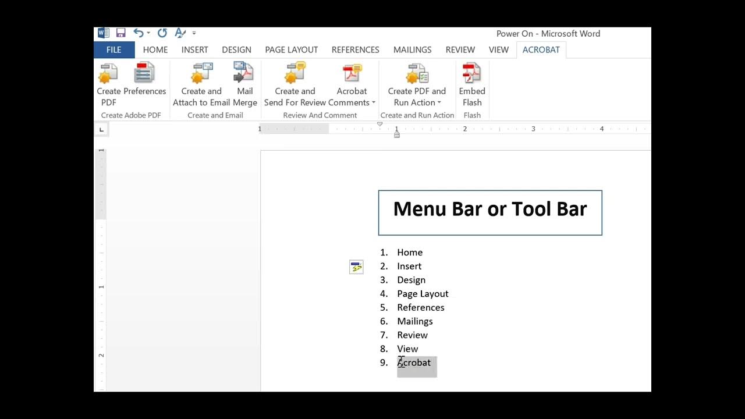Open the PAGE LAYOUT ribbon tab
This screenshot has width=745, height=419.
click(292, 49)
